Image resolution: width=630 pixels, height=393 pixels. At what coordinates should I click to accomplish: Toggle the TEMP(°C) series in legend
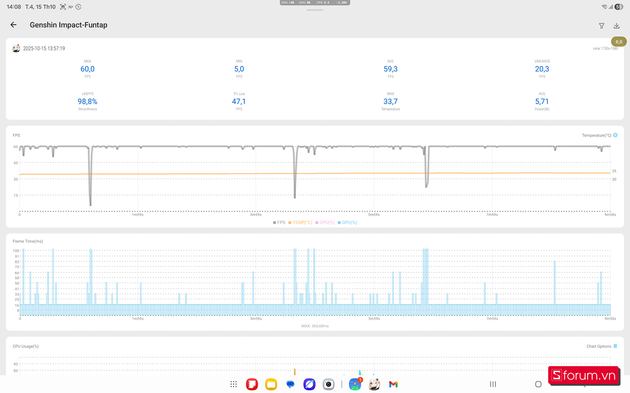pos(300,222)
